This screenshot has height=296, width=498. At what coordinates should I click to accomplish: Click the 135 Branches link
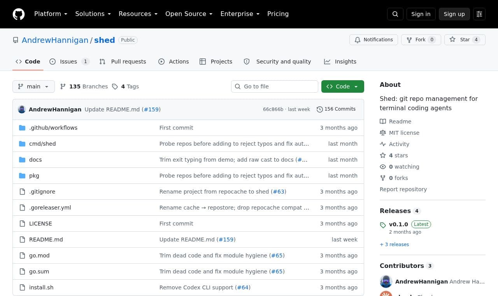[84, 86]
